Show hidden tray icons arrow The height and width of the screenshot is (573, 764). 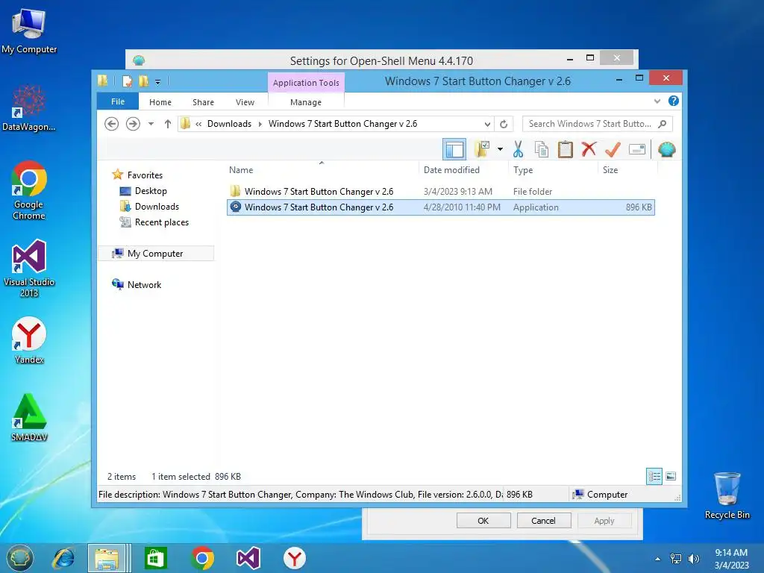pyautogui.click(x=657, y=559)
